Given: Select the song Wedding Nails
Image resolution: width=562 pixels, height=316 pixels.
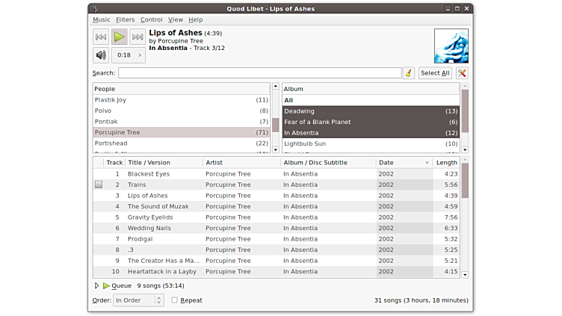Looking at the screenshot, I should coord(277,228).
